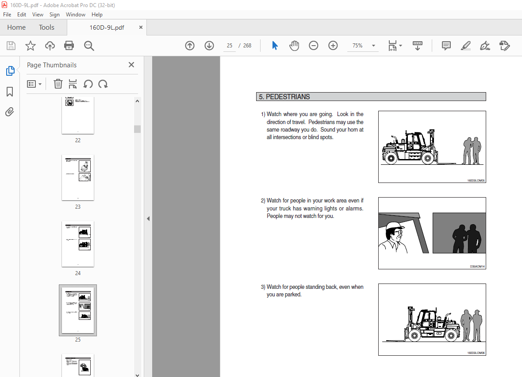Collapse the navigation pane arrow
Image resolution: width=522 pixels, height=377 pixels.
pyautogui.click(x=148, y=219)
